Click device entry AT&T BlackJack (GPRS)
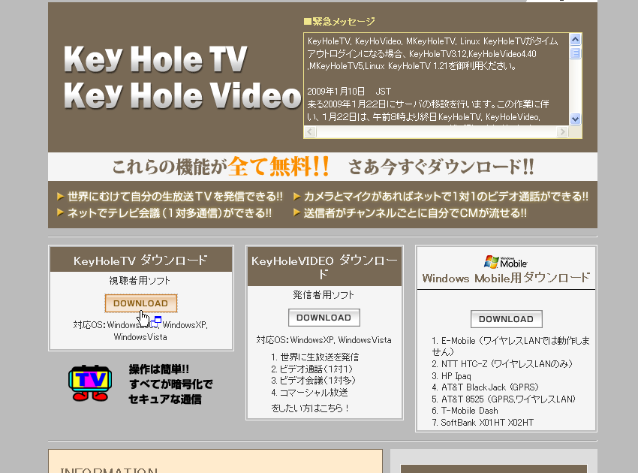638x473 pixels. click(x=485, y=387)
